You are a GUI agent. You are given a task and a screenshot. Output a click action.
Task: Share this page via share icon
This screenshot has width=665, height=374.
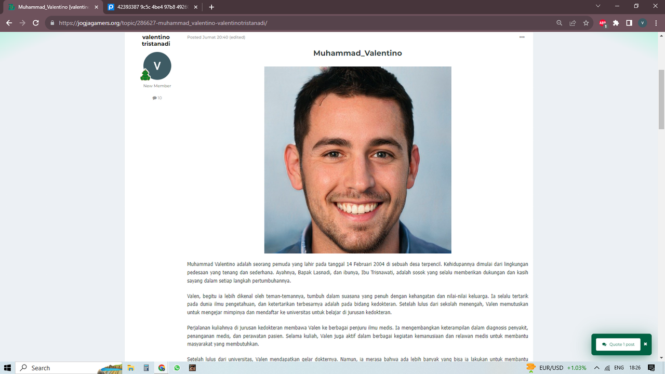[573, 23]
